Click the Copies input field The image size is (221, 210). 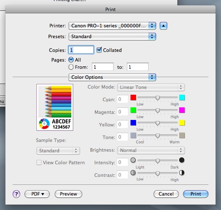81,50
